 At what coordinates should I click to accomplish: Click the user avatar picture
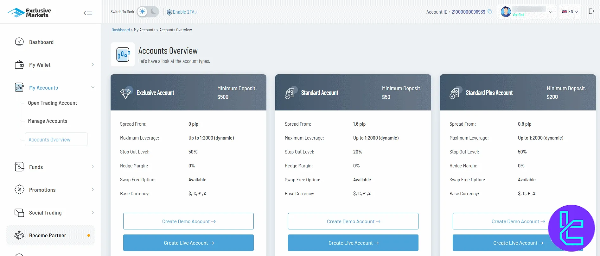coord(506,12)
